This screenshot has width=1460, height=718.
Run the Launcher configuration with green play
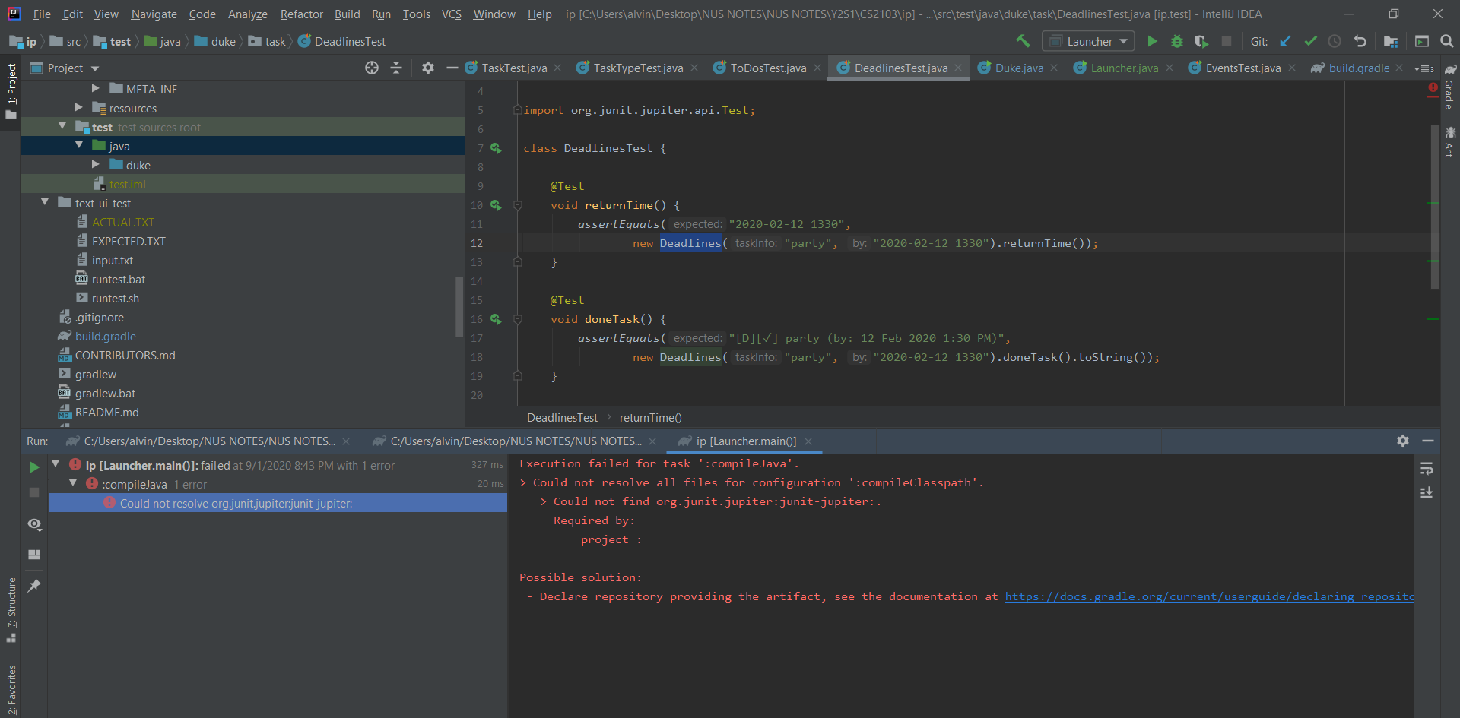pos(1152,41)
